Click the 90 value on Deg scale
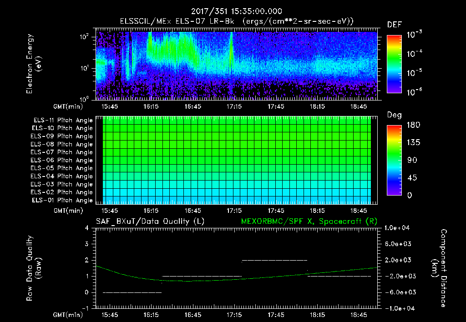Screen dimensions: 466x322 412,161
